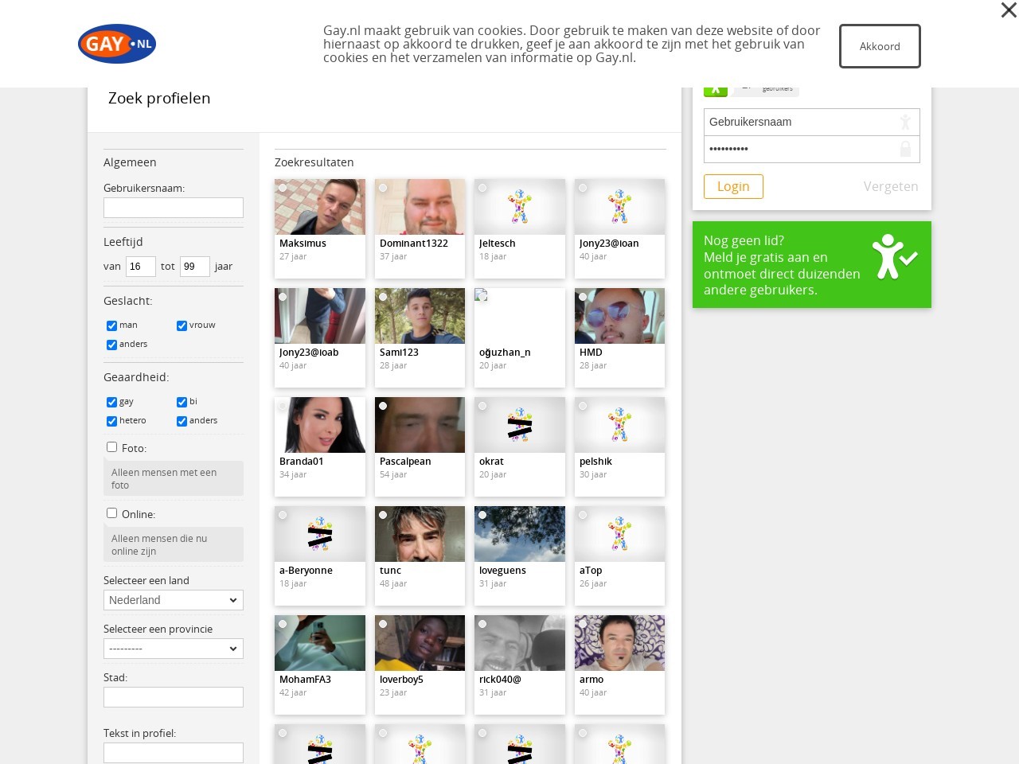Click the Gebruikersnaam search filter field
The height and width of the screenshot is (764, 1019).
pyautogui.click(x=174, y=208)
